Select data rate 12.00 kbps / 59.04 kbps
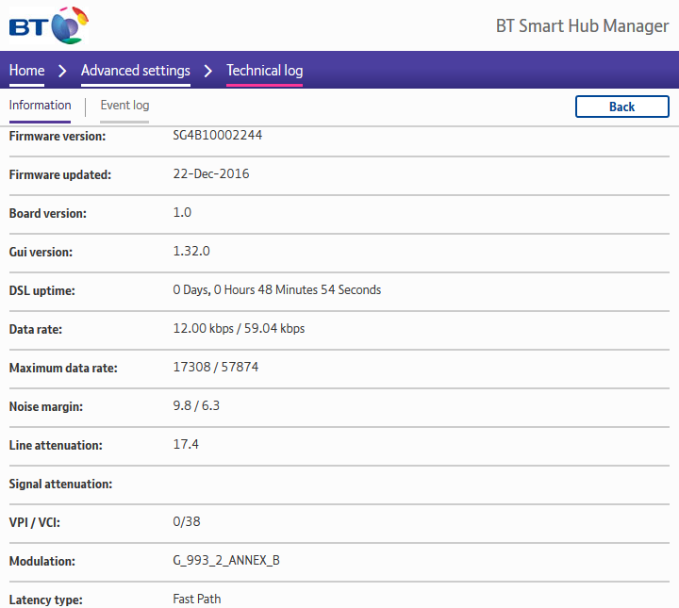Image resolution: width=679 pixels, height=608 pixels. point(239,328)
